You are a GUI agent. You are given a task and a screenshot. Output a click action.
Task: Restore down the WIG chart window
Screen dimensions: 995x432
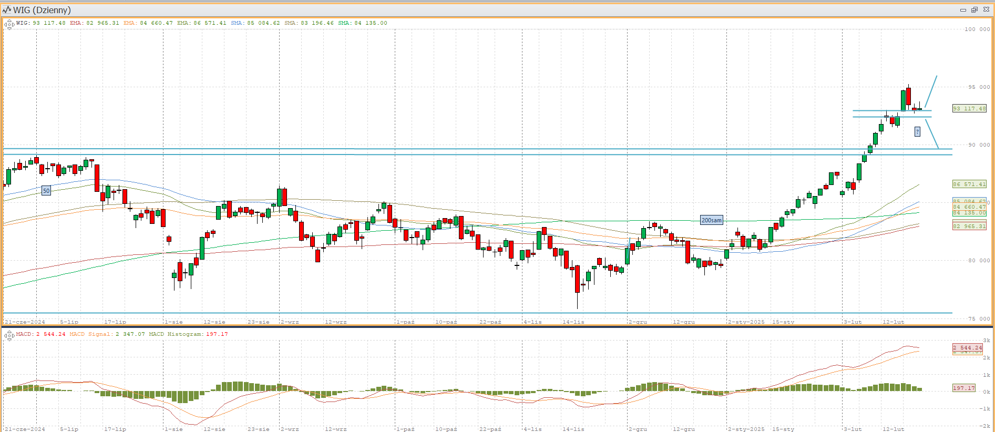(974, 10)
